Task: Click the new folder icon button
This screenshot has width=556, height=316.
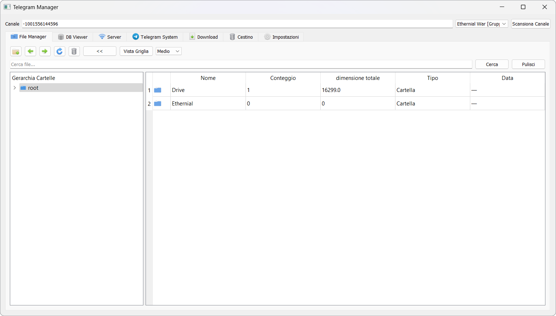Action: (16, 51)
